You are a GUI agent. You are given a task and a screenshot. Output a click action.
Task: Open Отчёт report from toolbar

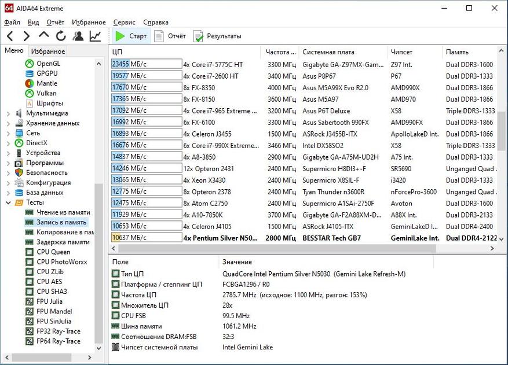click(x=170, y=36)
